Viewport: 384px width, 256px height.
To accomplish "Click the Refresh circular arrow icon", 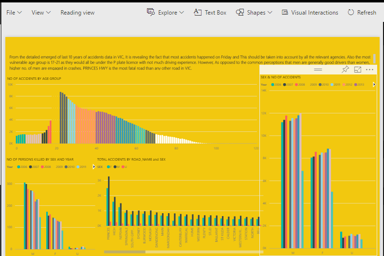I will pos(351,12).
